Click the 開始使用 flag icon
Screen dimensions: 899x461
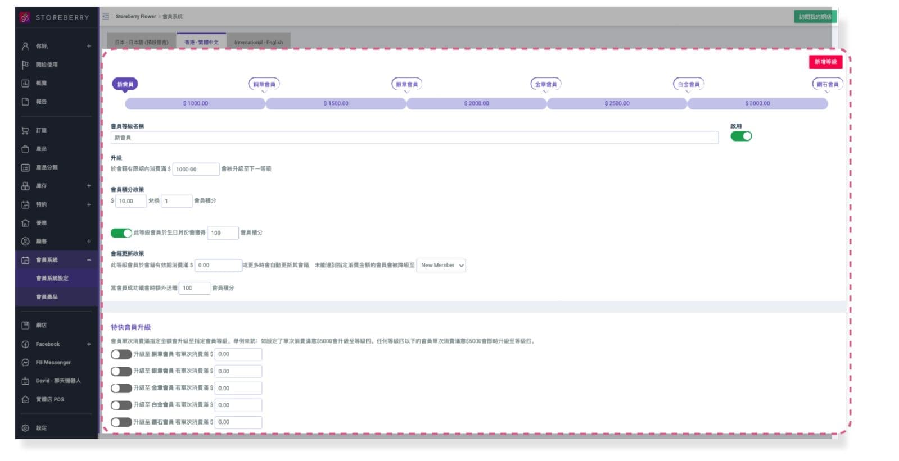[25, 65]
